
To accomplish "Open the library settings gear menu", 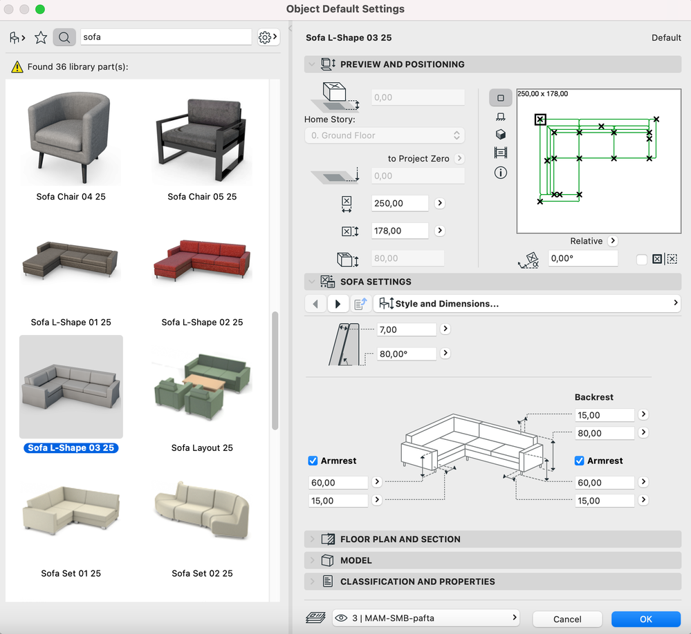I will 267,37.
